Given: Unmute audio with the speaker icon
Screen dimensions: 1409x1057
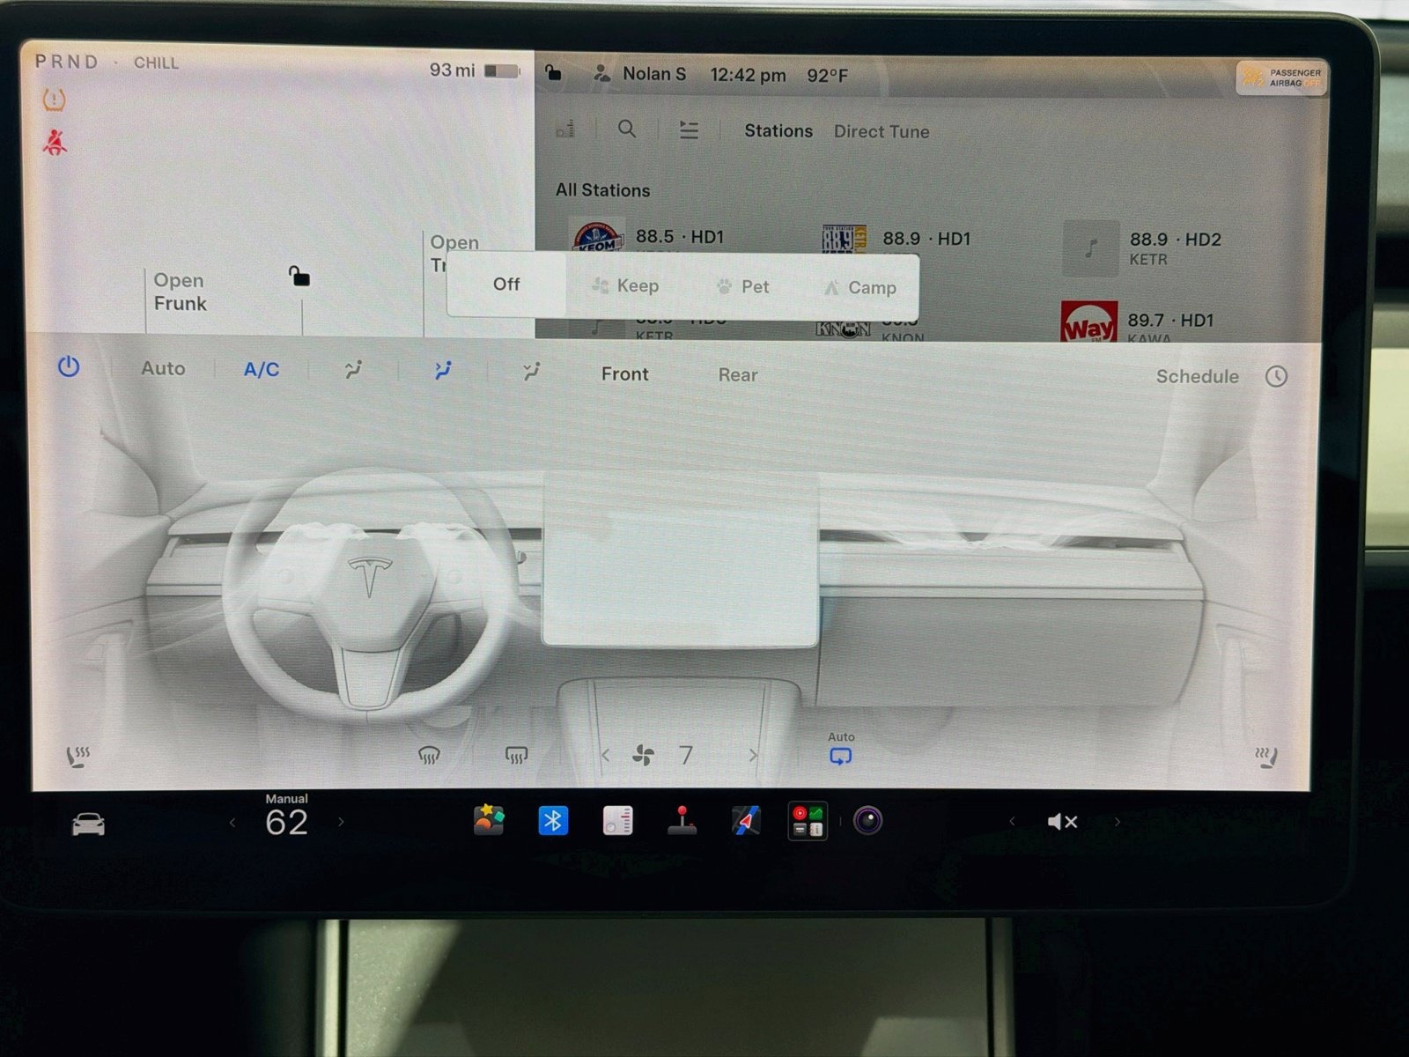Looking at the screenshot, I should (x=1063, y=822).
